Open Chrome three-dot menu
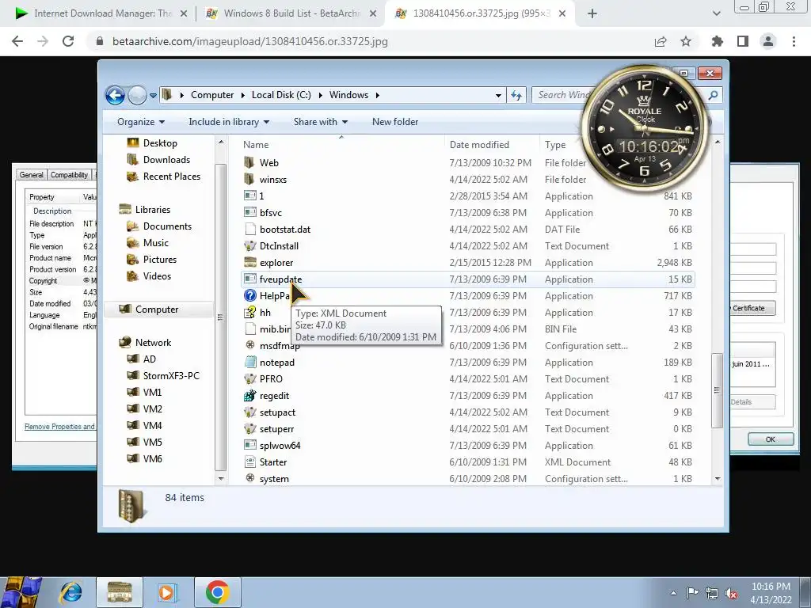 coord(794,41)
